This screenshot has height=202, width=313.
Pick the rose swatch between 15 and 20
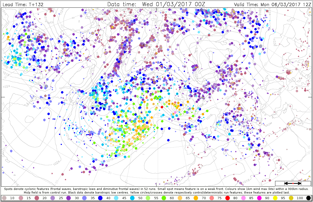point(36,198)
